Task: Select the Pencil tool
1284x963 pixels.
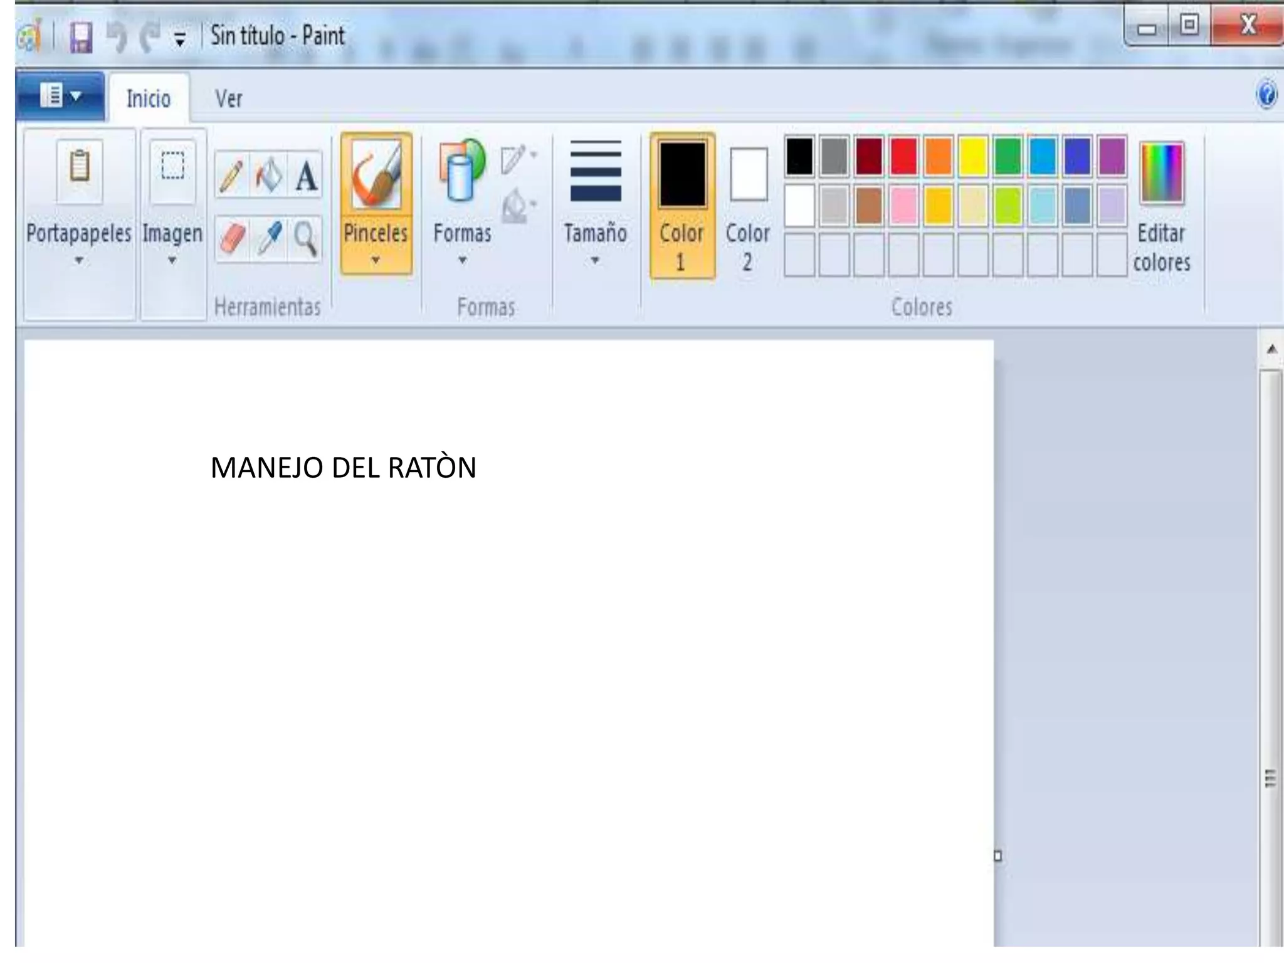Action: (231, 176)
